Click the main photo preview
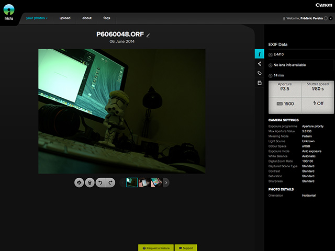 pyautogui.click(x=122, y=111)
